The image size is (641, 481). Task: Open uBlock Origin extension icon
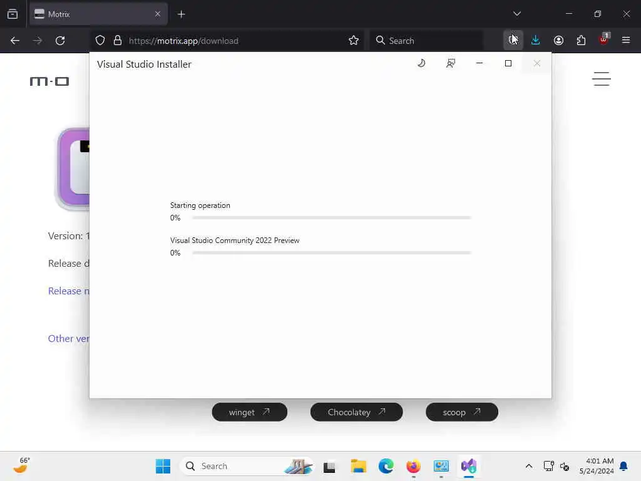click(x=603, y=39)
